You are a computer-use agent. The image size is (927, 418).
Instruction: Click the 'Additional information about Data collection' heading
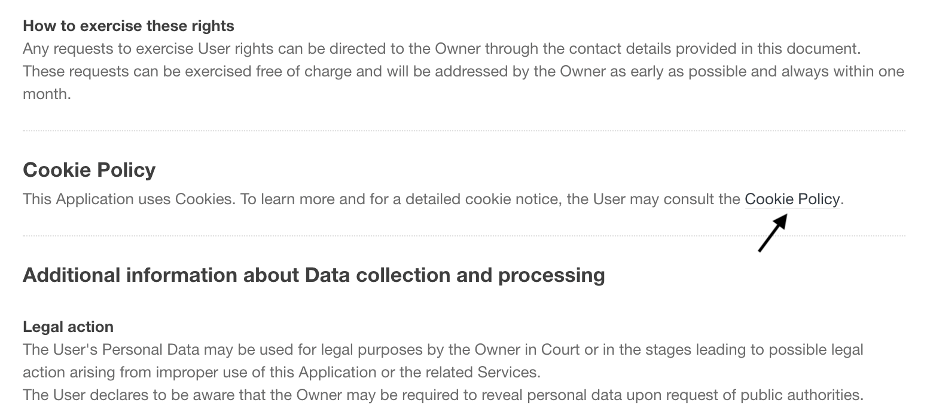[313, 275]
